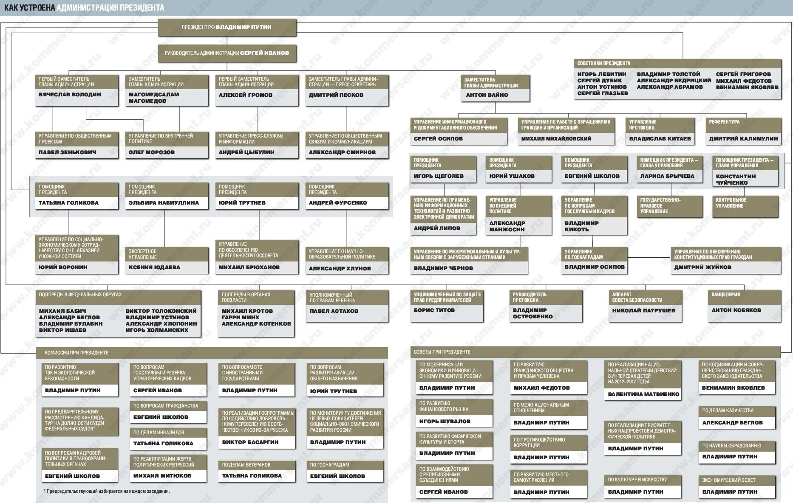
Task: Select Экономический совет Владимир Путин box
Action: [737, 487]
